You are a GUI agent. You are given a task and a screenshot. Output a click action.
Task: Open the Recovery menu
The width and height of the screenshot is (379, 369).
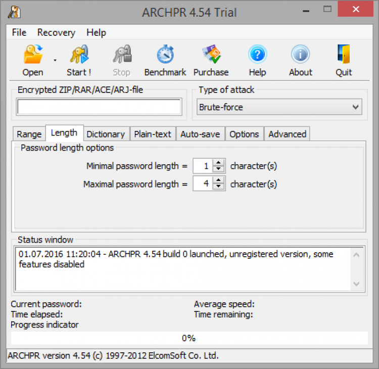click(x=56, y=32)
